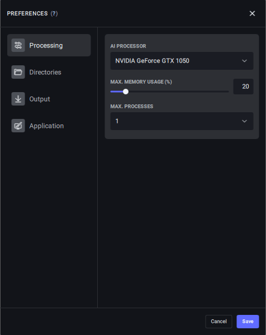This screenshot has height=335, width=266.
Task: Click the Output download arrow icon
Action: pyautogui.click(x=18, y=99)
